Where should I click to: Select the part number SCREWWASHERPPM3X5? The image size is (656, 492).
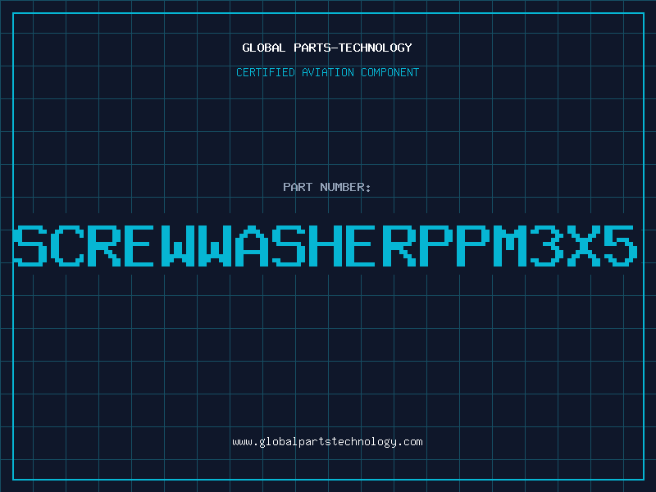tap(326, 246)
